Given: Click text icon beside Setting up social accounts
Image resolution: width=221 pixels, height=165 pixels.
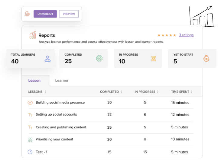Looking at the screenshot, I should click(30, 115).
